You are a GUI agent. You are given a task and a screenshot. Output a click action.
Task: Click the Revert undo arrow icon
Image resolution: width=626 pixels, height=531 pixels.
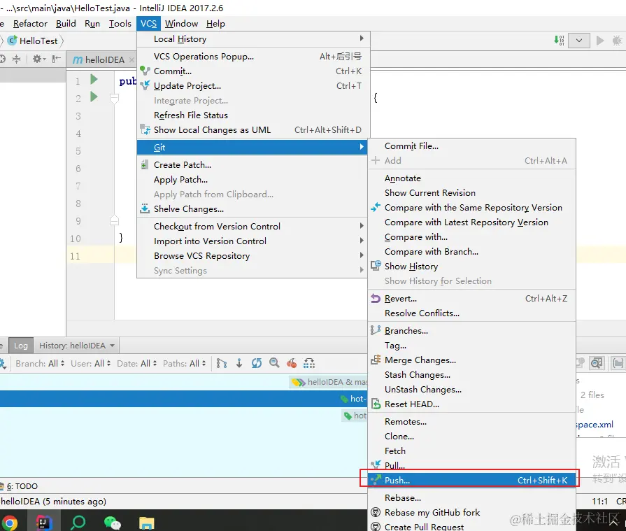[376, 298]
